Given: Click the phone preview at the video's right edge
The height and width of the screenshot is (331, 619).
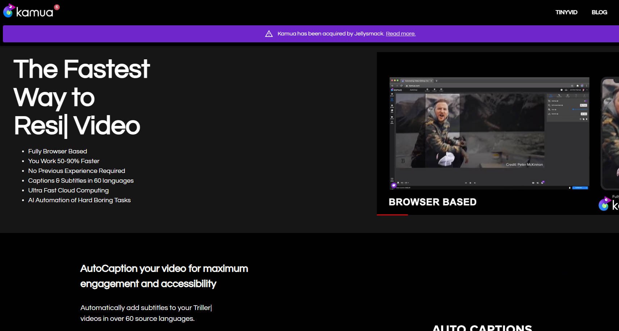Looking at the screenshot, I should coord(610,134).
